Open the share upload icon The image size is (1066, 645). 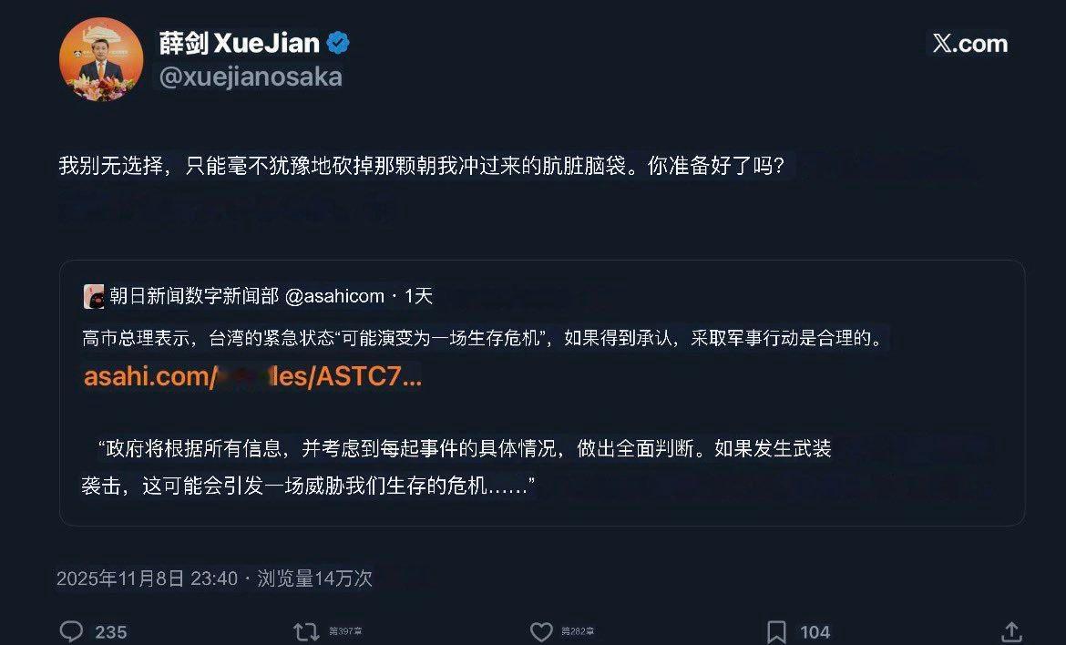(1011, 632)
